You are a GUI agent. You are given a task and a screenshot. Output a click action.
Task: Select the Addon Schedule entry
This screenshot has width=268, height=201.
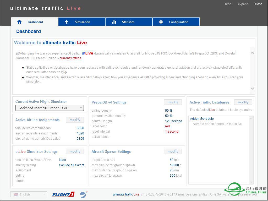point(202,119)
